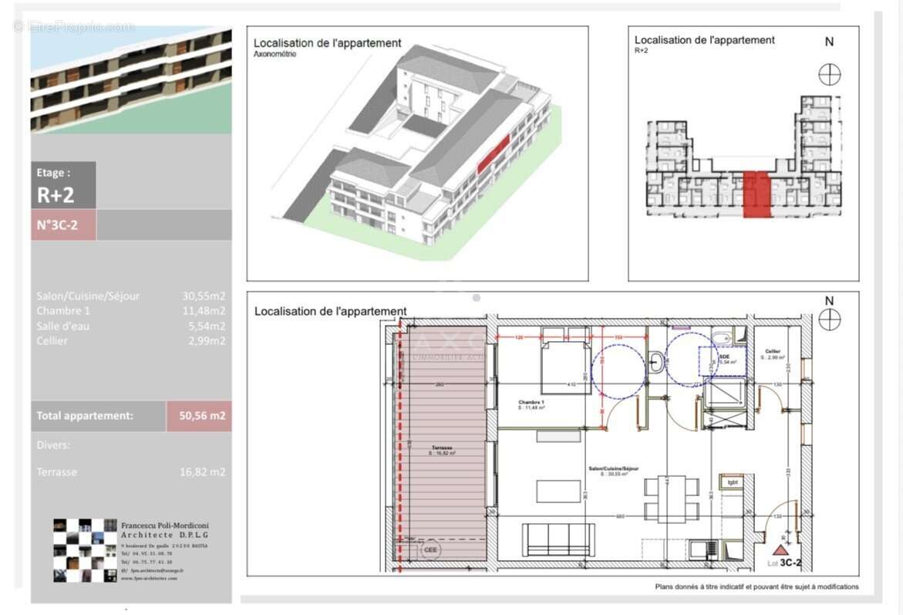Click the architect's checkered logo
Image resolution: width=903 pixels, height=615 pixels.
click(x=86, y=550)
